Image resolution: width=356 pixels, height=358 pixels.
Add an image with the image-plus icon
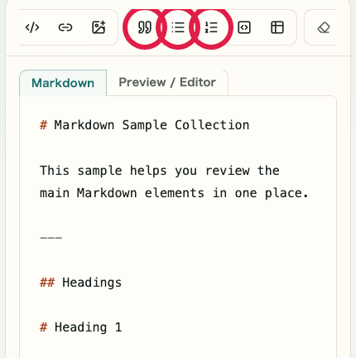99,27
